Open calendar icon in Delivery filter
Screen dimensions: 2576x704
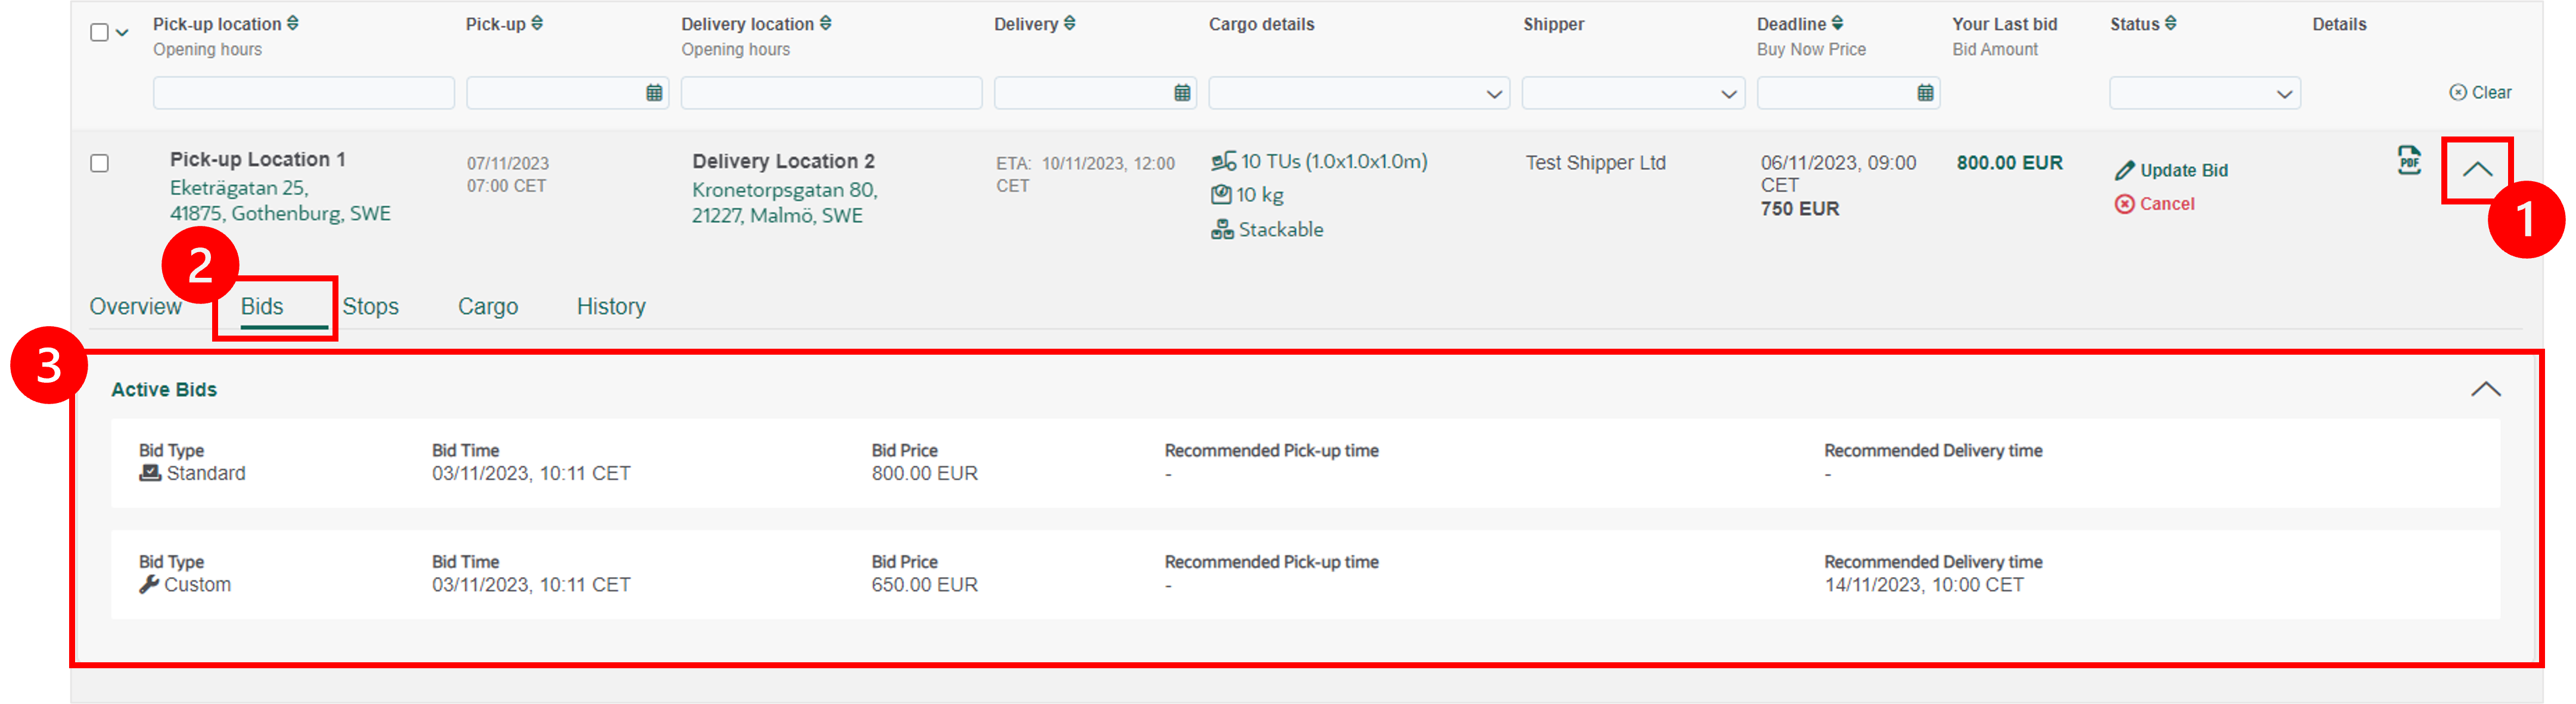pos(1182,93)
